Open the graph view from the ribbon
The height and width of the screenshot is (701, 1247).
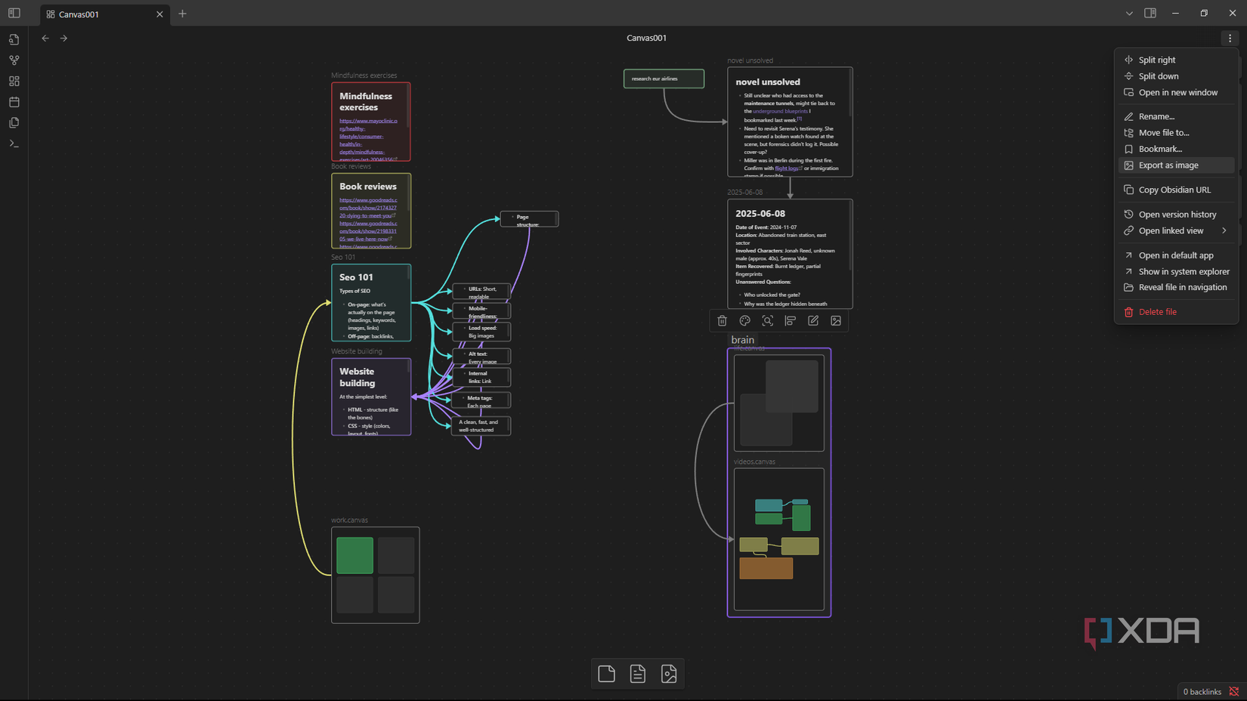pyautogui.click(x=14, y=60)
